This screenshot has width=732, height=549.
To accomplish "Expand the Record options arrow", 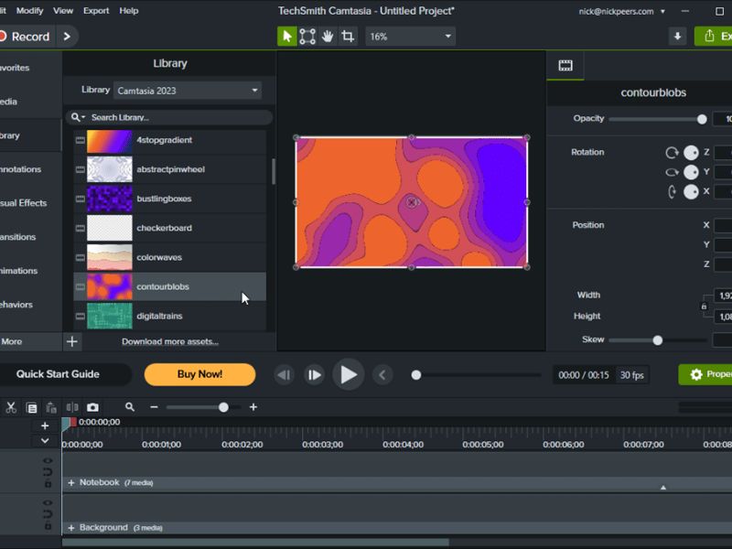I will (67, 37).
